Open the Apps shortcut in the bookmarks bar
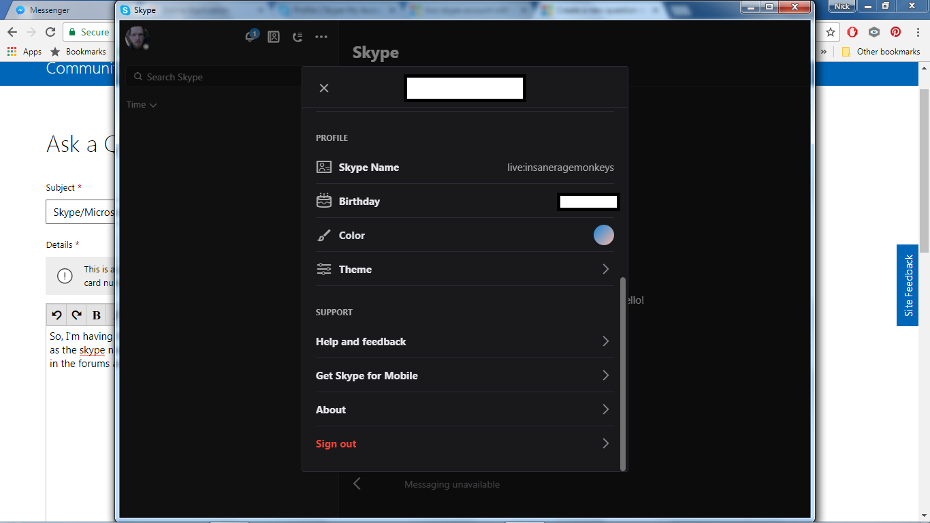This screenshot has width=930, height=523. 25,52
